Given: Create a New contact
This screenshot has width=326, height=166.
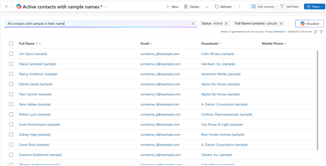Looking at the screenshot, I should click(x=172, y=7).
